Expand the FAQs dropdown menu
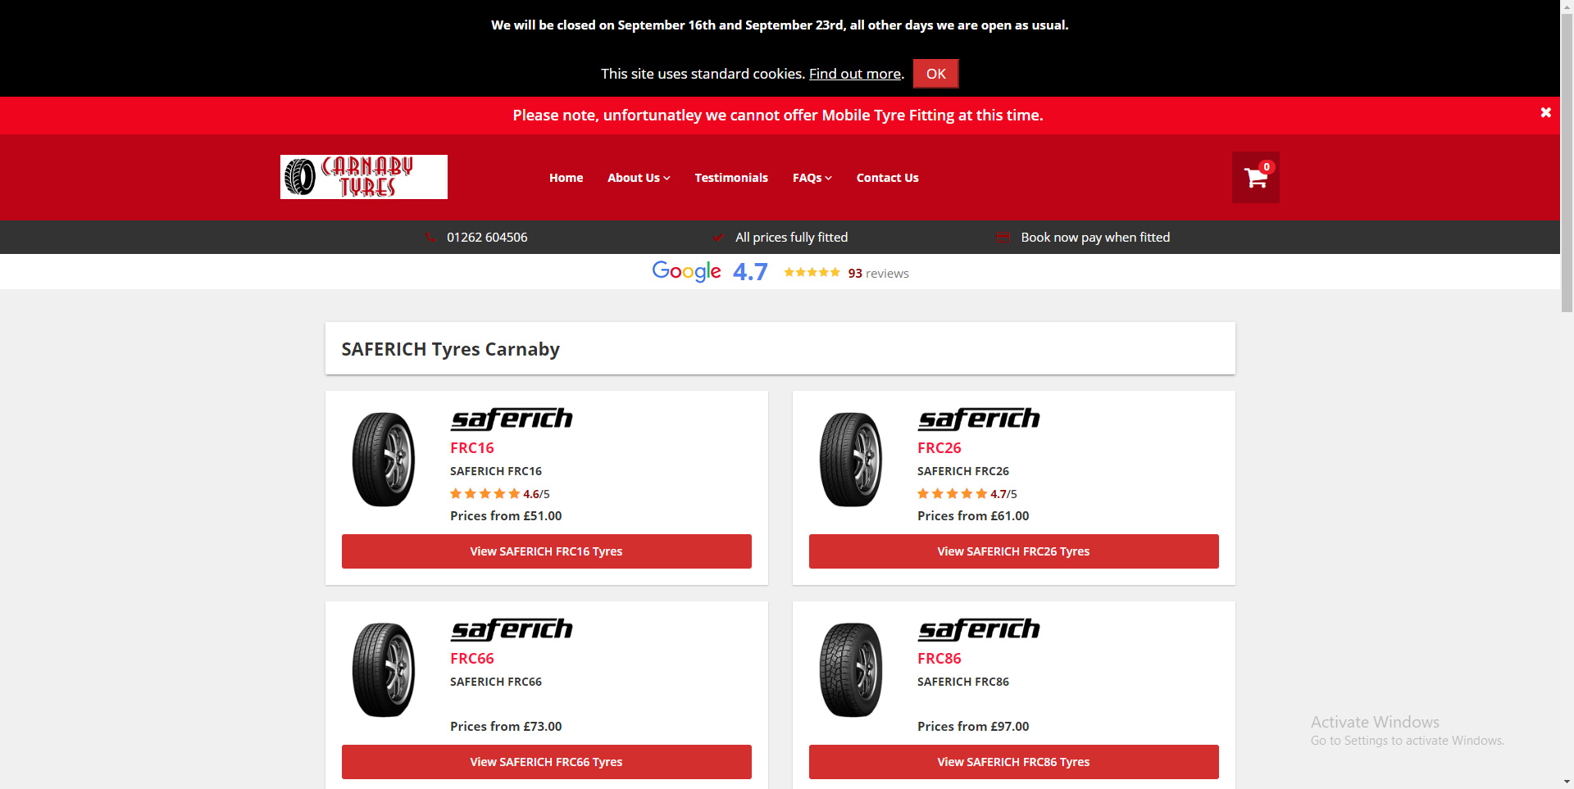Viewport: 1574px width, 789px height. 812,178
